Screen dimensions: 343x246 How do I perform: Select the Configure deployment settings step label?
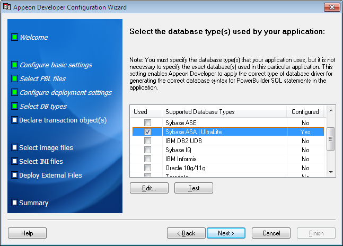66,92
